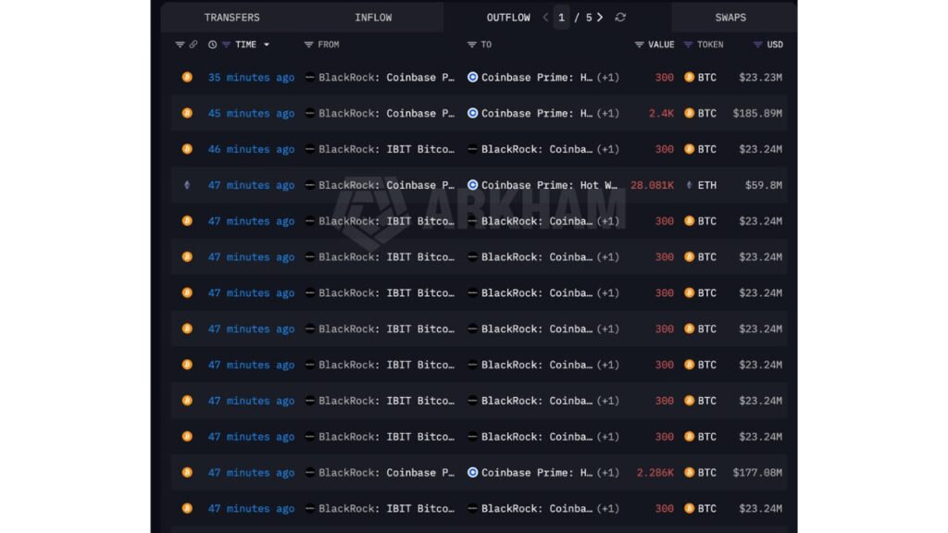Click Bitcoin chain icon in 45 minutes row
Image resolution: width=948 pixels, height=533 pixels.
pos(187,113)
